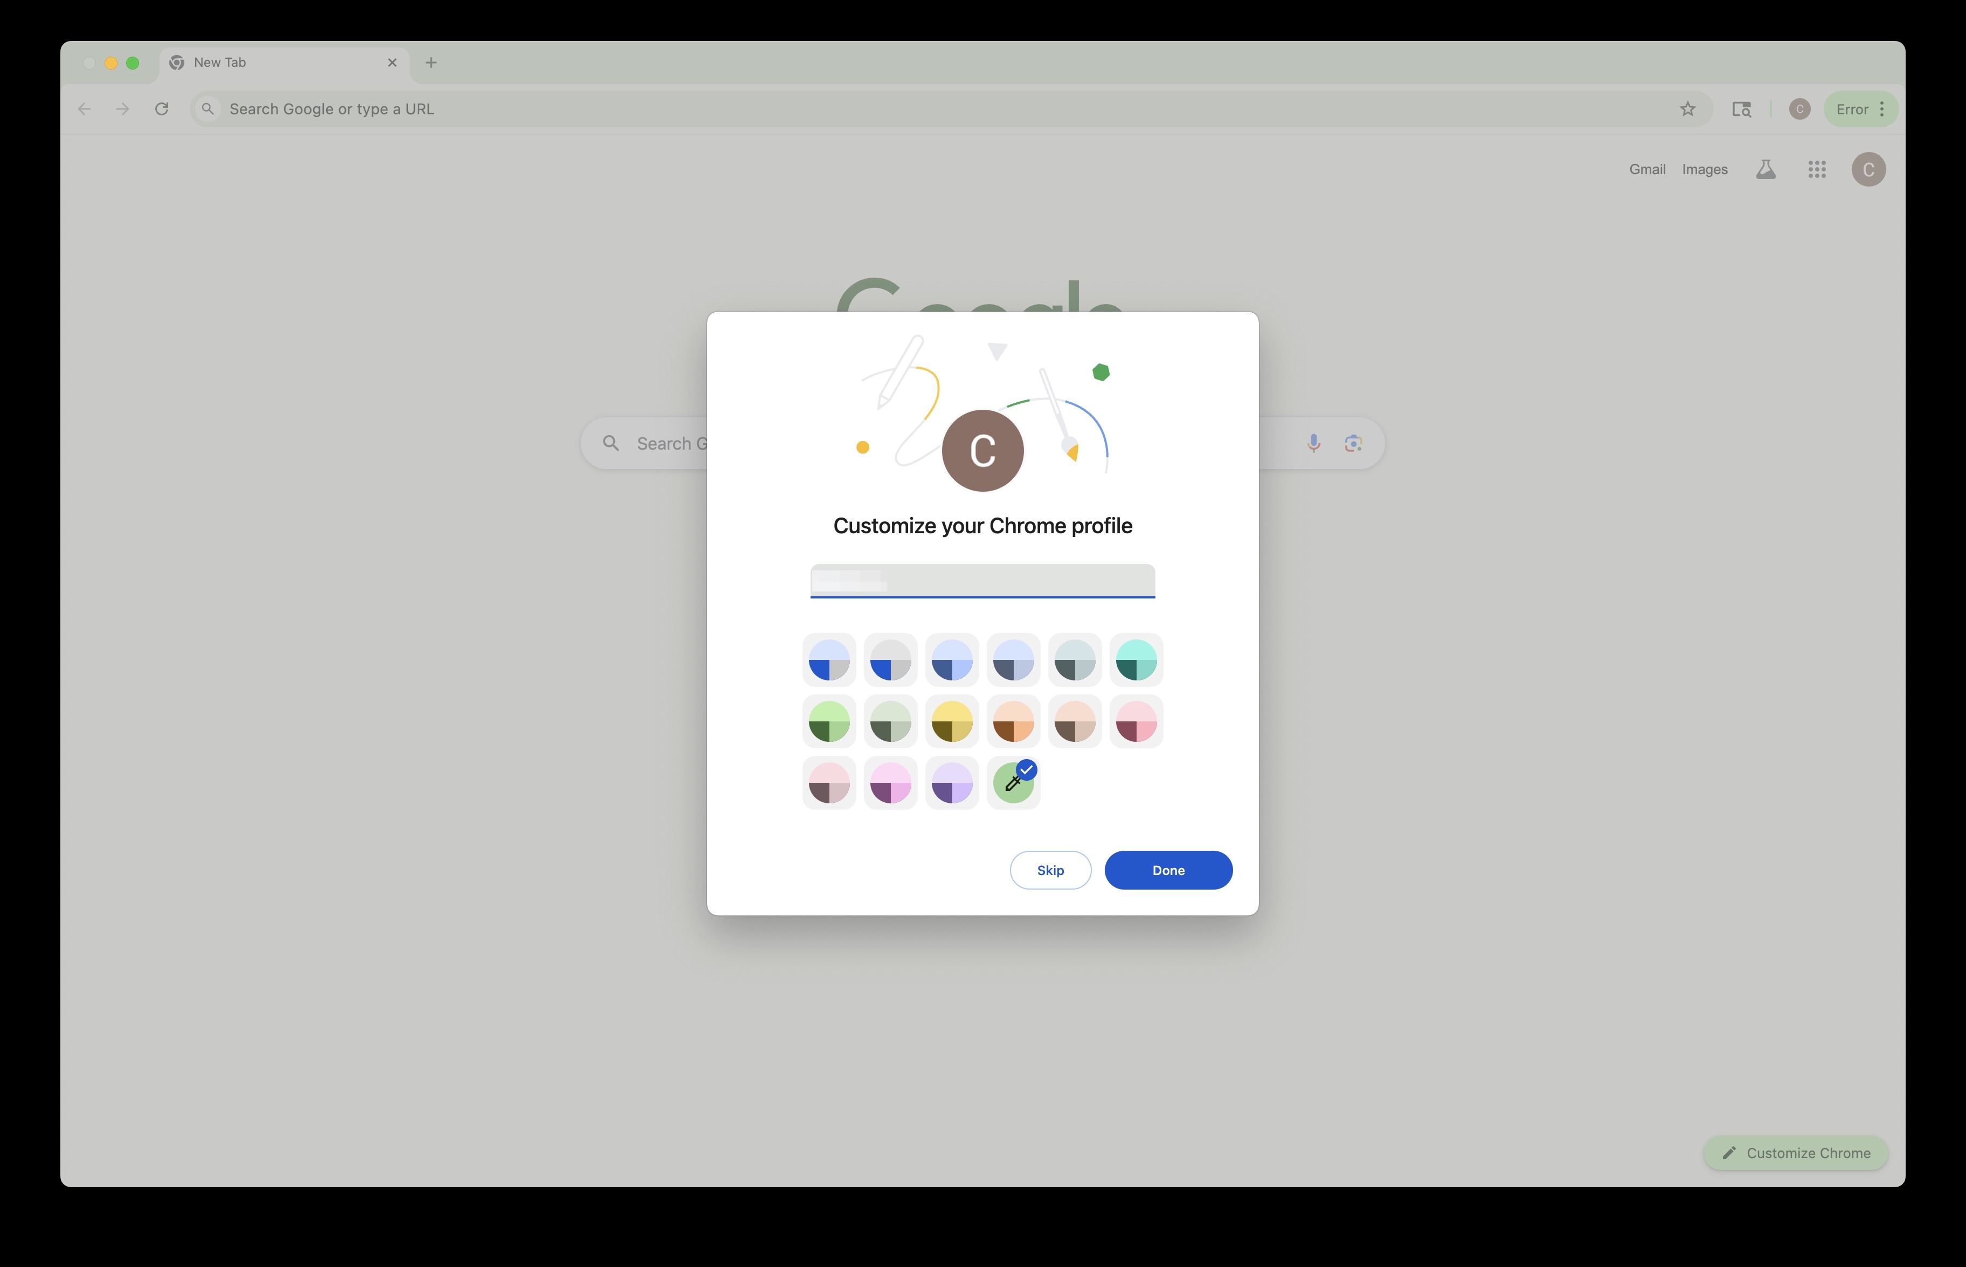Select the slate blue theme swatch, fourth in top row
This screenshot has height=1267, width=1966.
click(x=1013, y=660)
